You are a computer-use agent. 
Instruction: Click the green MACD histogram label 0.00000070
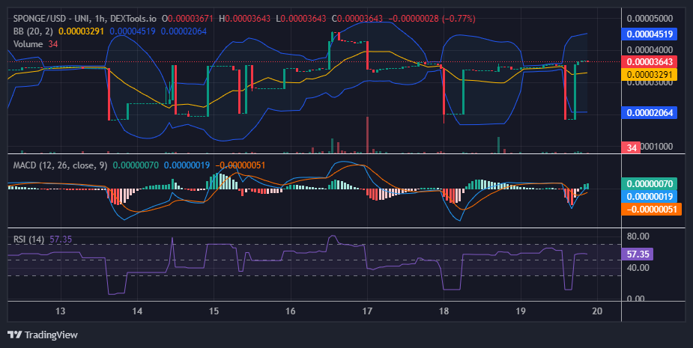pos(650,183)
